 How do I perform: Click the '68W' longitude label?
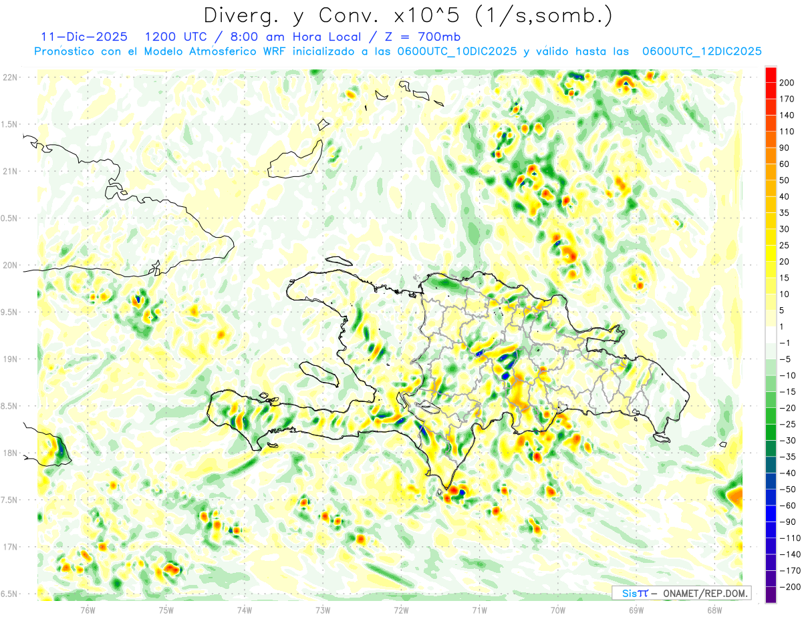[x=714, y=609]
